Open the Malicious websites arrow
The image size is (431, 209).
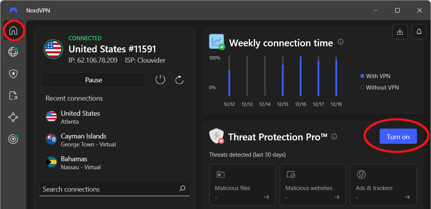337,197
